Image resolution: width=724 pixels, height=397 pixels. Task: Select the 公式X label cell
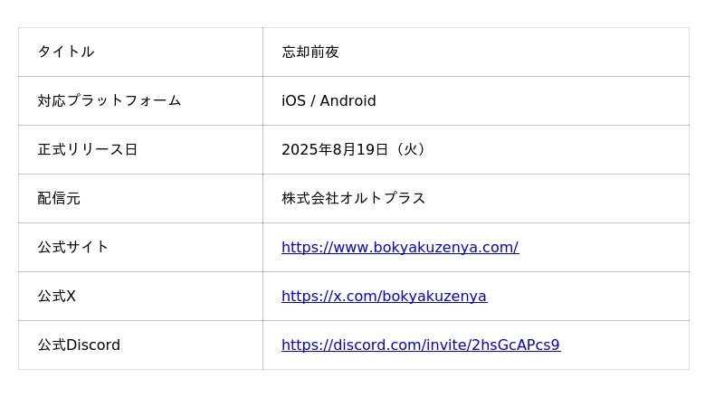point(57,297)
